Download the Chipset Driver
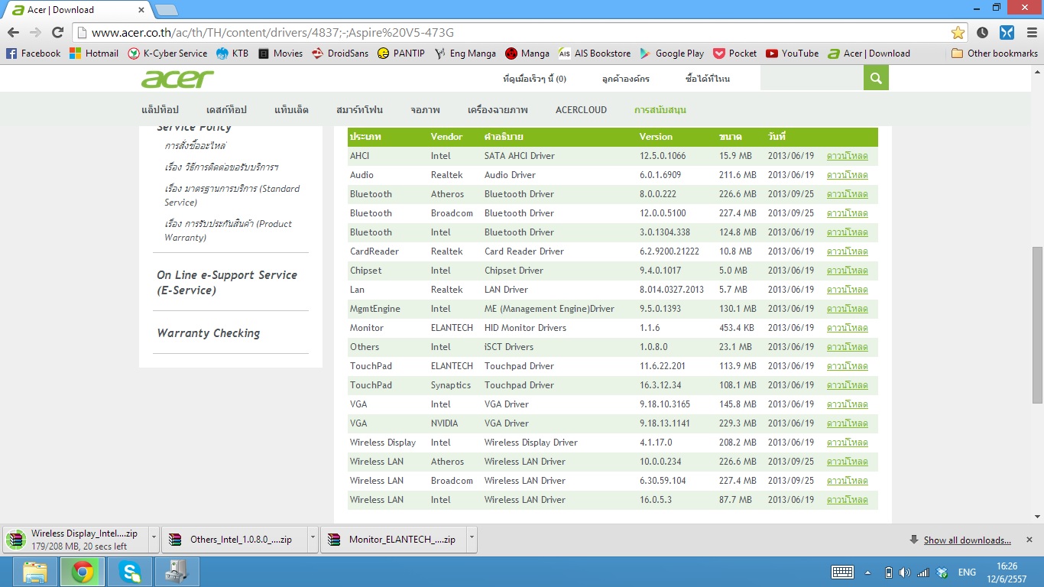This screenshot has height=587, width=1044. pos(848,271)
